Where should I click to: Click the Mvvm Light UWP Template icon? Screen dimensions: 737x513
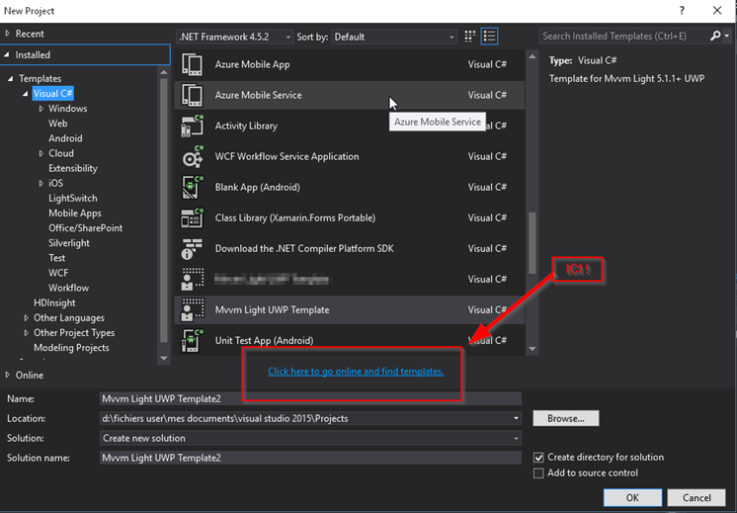point(193,309)
